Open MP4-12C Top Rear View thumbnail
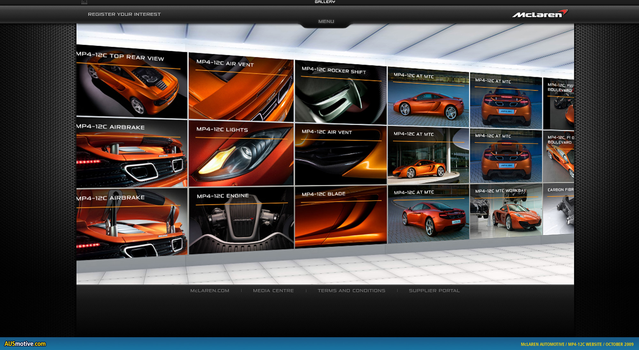Image resolution: width=639 pixels, height=350 pixels. click(x=131, y=85)
